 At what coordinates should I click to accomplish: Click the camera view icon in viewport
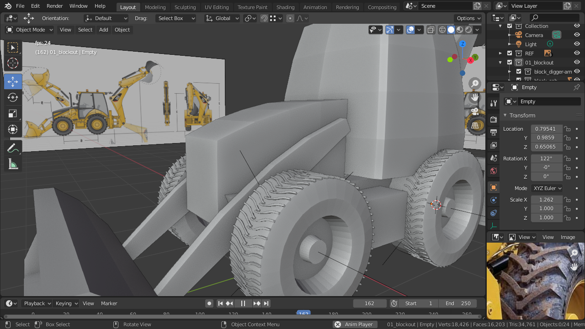(x=475, y=111)
